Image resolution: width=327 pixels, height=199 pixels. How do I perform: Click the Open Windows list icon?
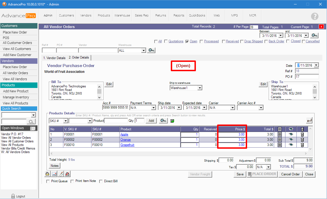point(33,128)
